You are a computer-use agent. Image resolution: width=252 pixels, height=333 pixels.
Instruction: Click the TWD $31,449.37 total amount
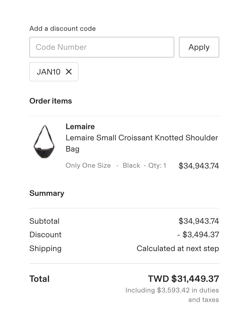tap(183, 279)
